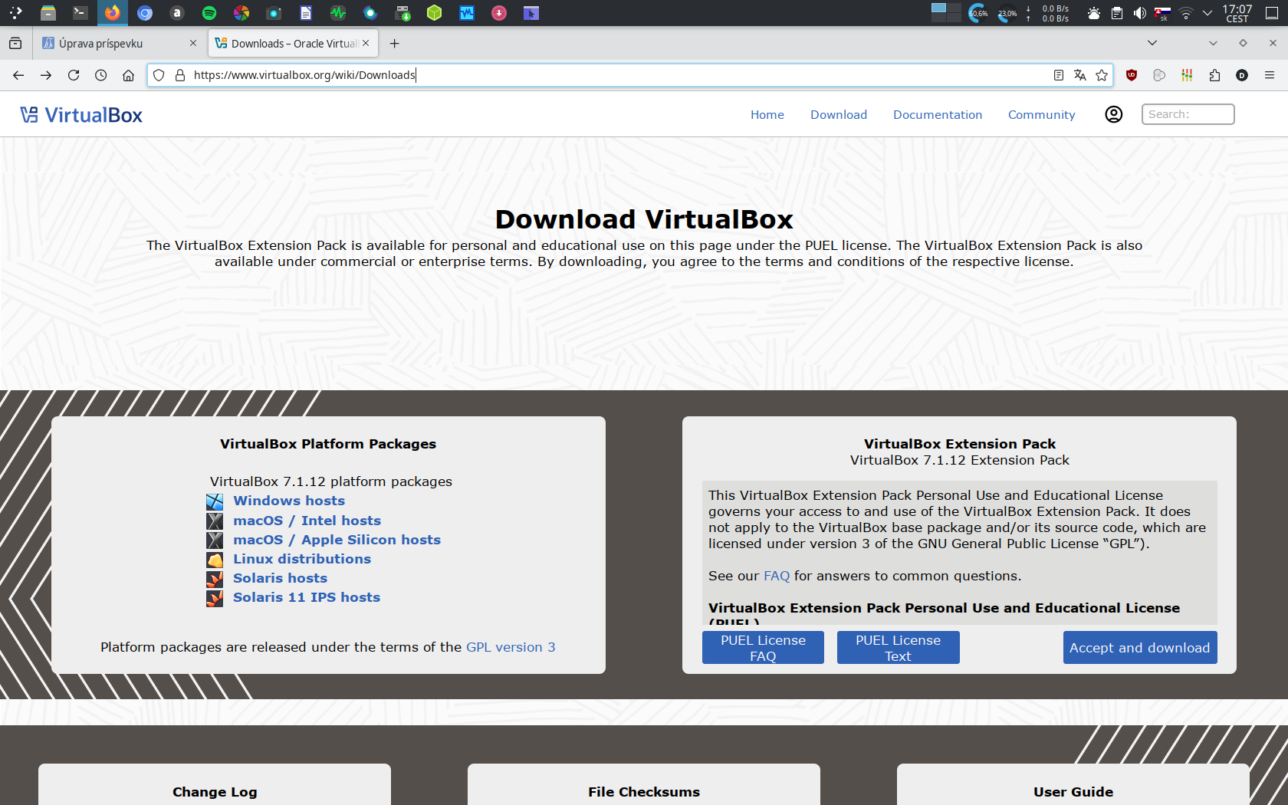
Task: Open the dark D extension icon
Action: click(x=1242, y=75)
